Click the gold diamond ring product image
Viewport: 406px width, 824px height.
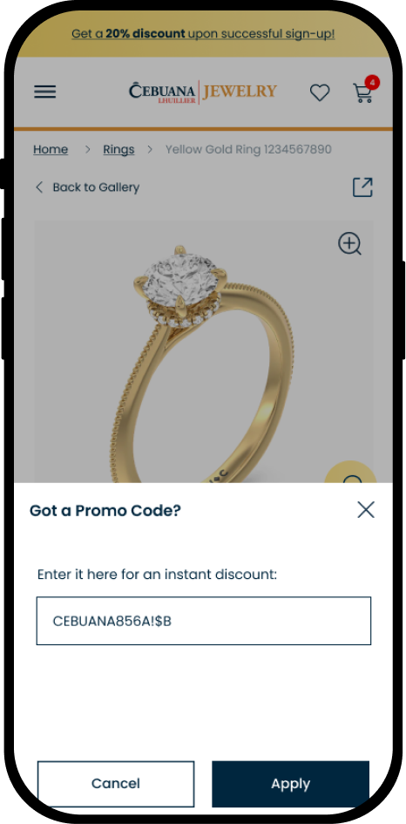pos(204,351)
